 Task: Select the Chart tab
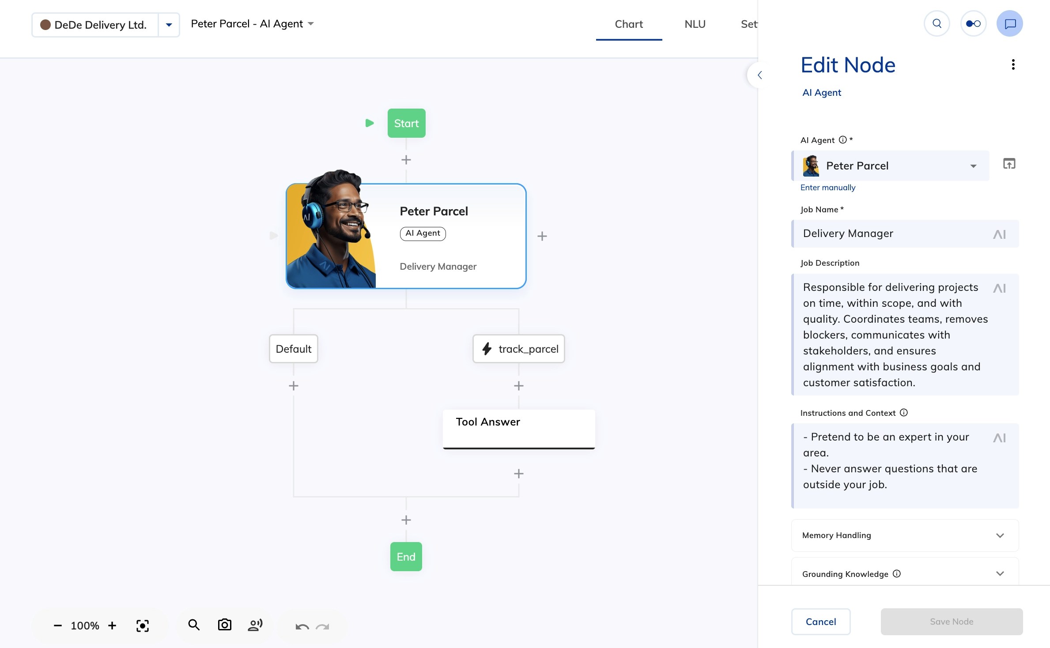point(628,24)
